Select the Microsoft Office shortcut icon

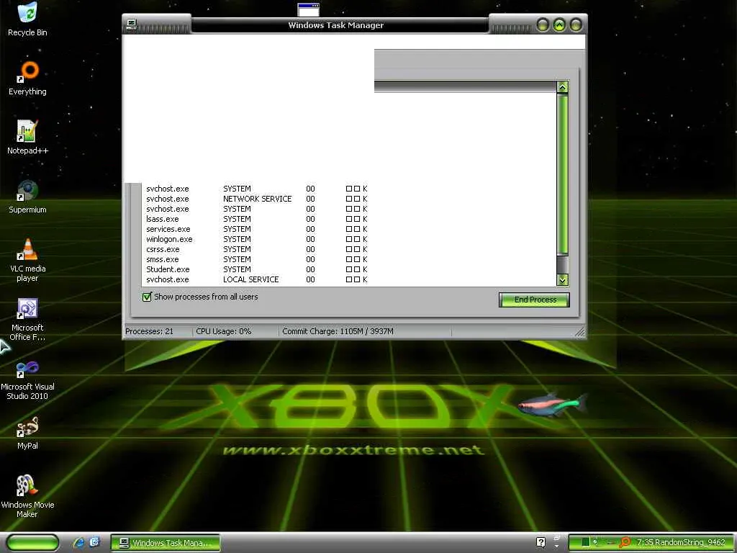pyautogui.click(x=27, y=319)
